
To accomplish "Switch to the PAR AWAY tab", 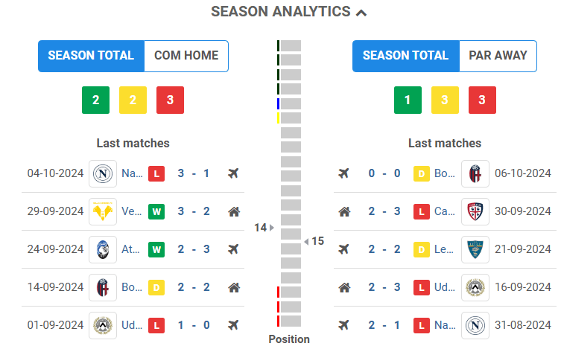I will click(498, 56).
